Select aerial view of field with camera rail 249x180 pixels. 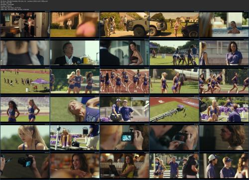(x=174, y=109)
